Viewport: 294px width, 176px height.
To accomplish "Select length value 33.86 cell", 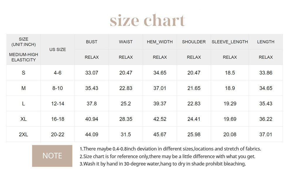I will tap(266, 73).
